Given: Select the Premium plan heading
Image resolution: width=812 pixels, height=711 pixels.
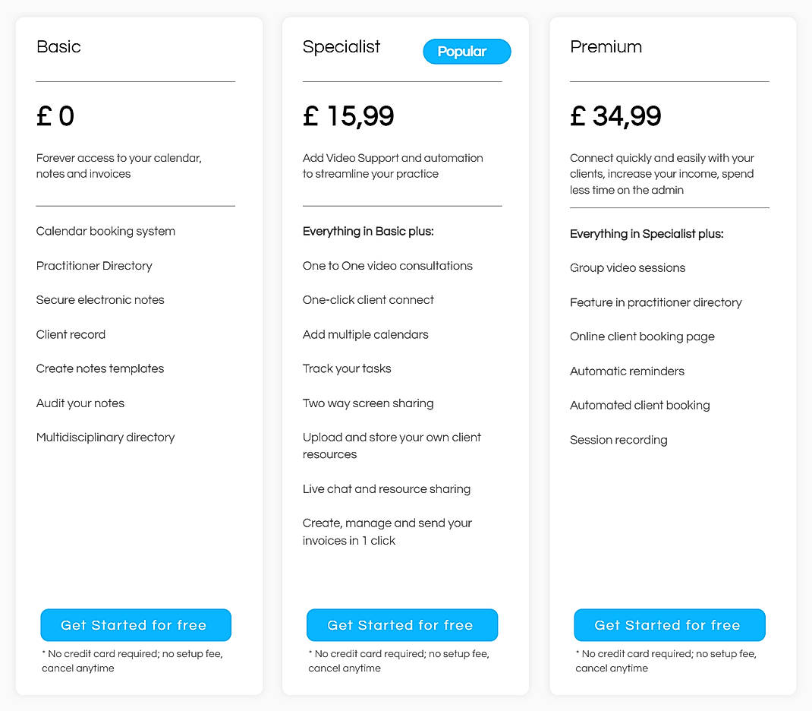Looking at the screenshot, I should (x=606, y=47).
